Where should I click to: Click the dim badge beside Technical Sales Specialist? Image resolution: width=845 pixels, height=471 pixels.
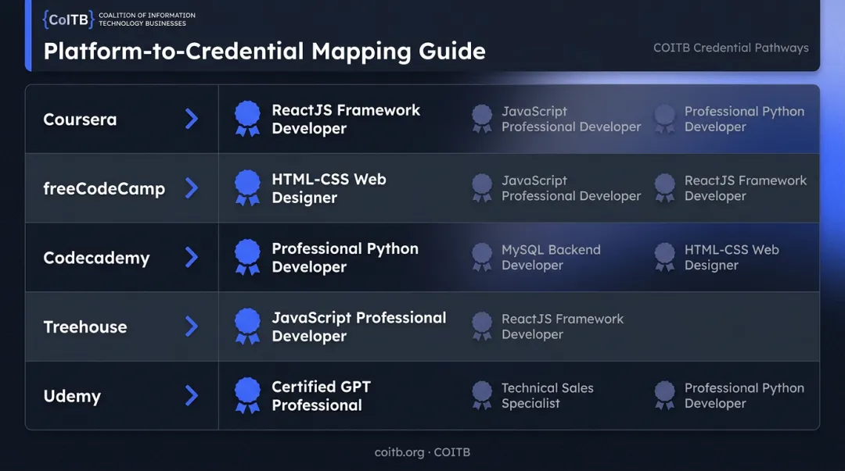[482, 396]
